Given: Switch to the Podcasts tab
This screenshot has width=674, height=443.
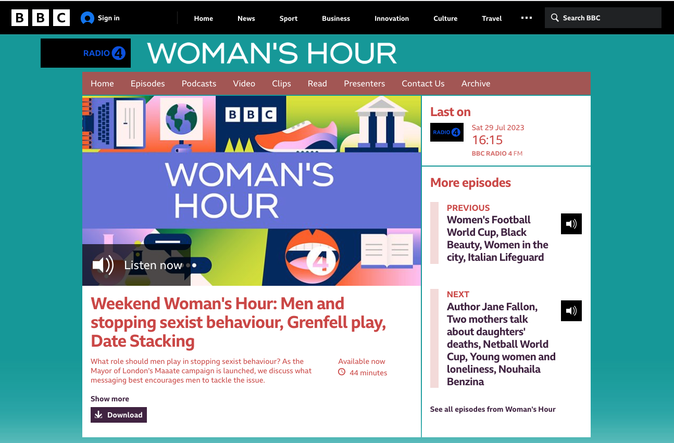Looking at the screenshot, I should coord(198,83).
